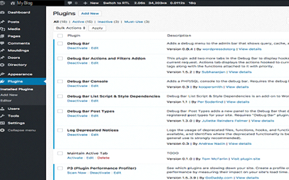Open Tom McFarlin author link
Image resolution: width=289 pixels, height=180 pixels.
pos(215,159)
